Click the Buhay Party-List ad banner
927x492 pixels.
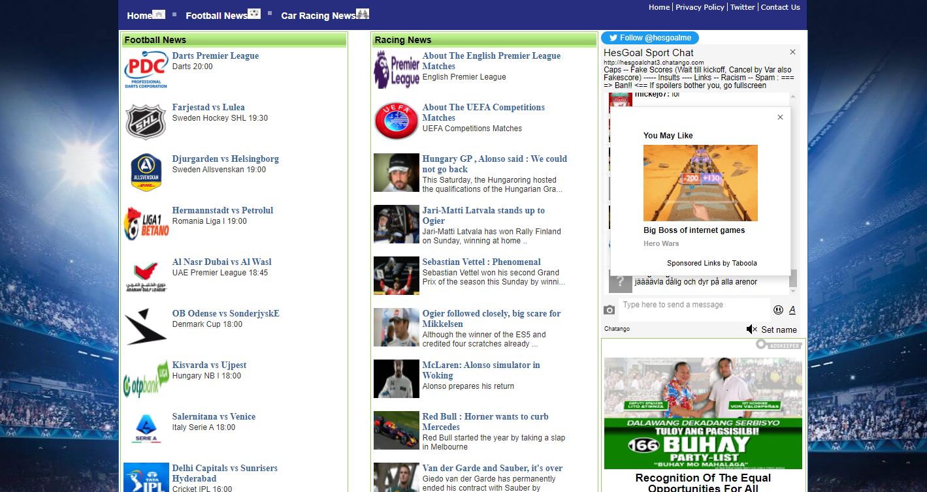[703, 413]
